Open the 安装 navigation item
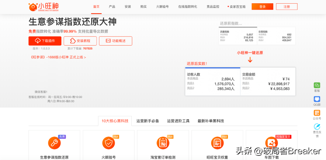The image size is (326, 160). click(x=128, y=7)
